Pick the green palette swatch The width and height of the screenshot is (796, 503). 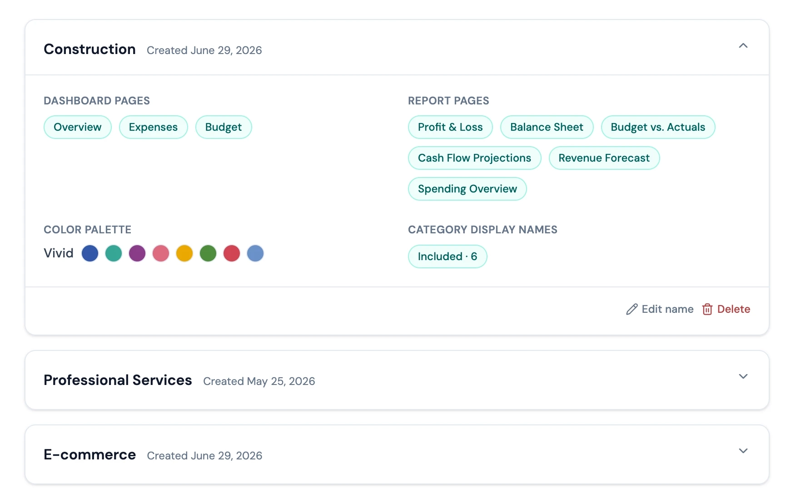[208, 253]
